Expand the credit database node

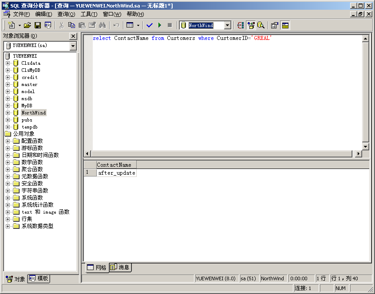click(8, 77)
